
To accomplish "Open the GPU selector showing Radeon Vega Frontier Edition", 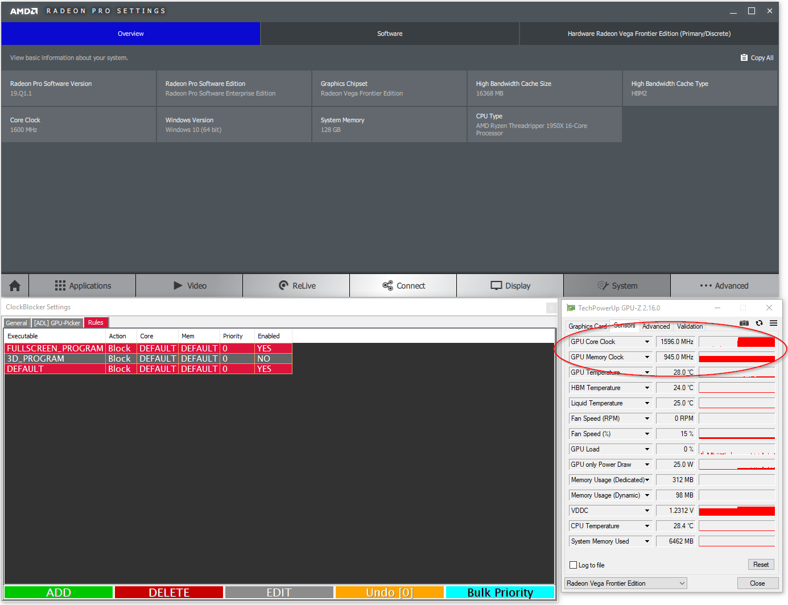I will pos(625,583).
